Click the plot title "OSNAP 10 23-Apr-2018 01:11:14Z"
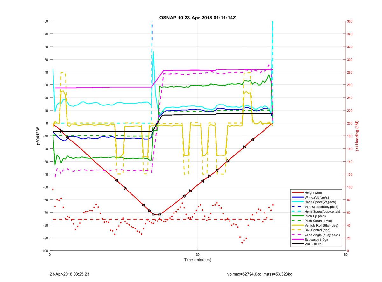This screenshot has width=382, height=282. pyautogui.click(x=198, y=18)
